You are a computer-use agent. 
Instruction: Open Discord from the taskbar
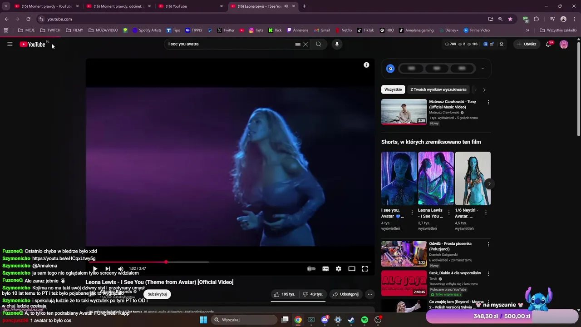point(325,320)
